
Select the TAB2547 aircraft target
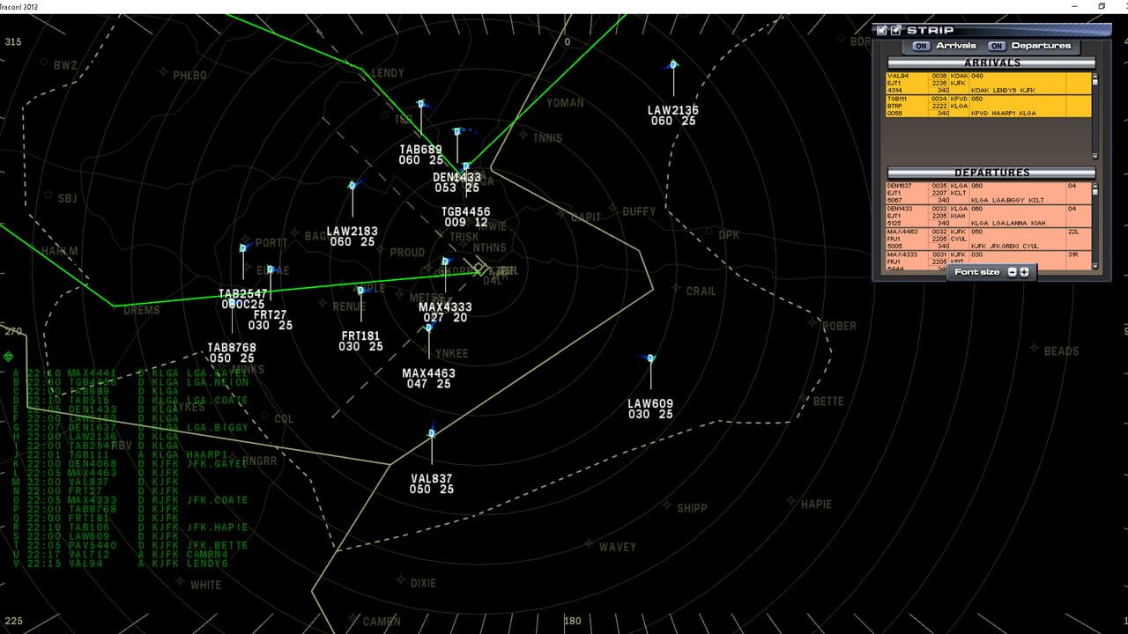click(242, 249)
